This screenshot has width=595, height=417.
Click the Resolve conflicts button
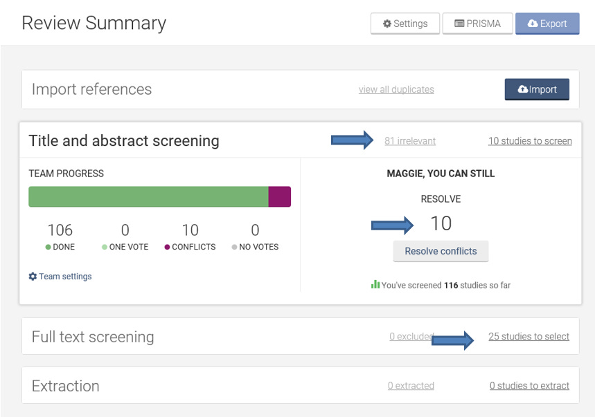click(441, 250)
